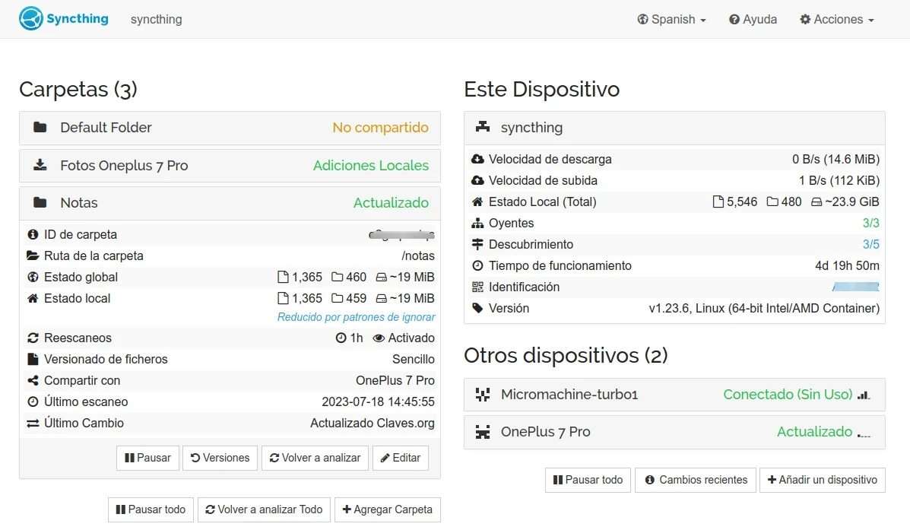Pause the Notas folder

(148, 458)
